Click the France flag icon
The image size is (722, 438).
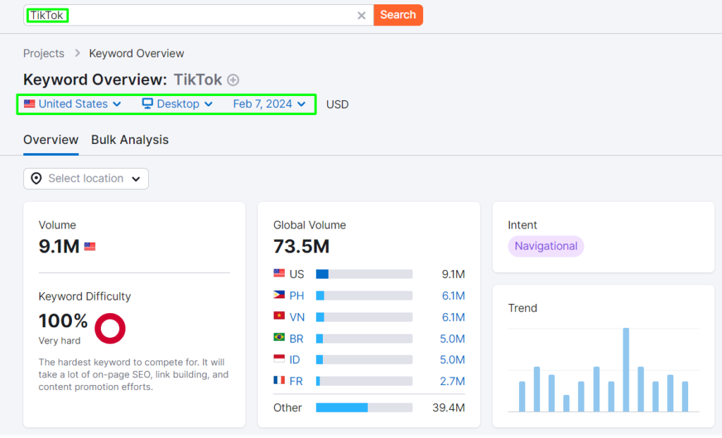click(279, 380)
